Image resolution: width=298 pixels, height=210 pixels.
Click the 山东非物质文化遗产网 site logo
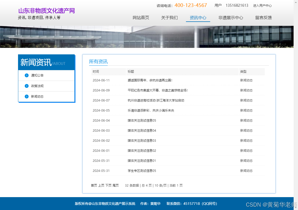tap(46, 10)
